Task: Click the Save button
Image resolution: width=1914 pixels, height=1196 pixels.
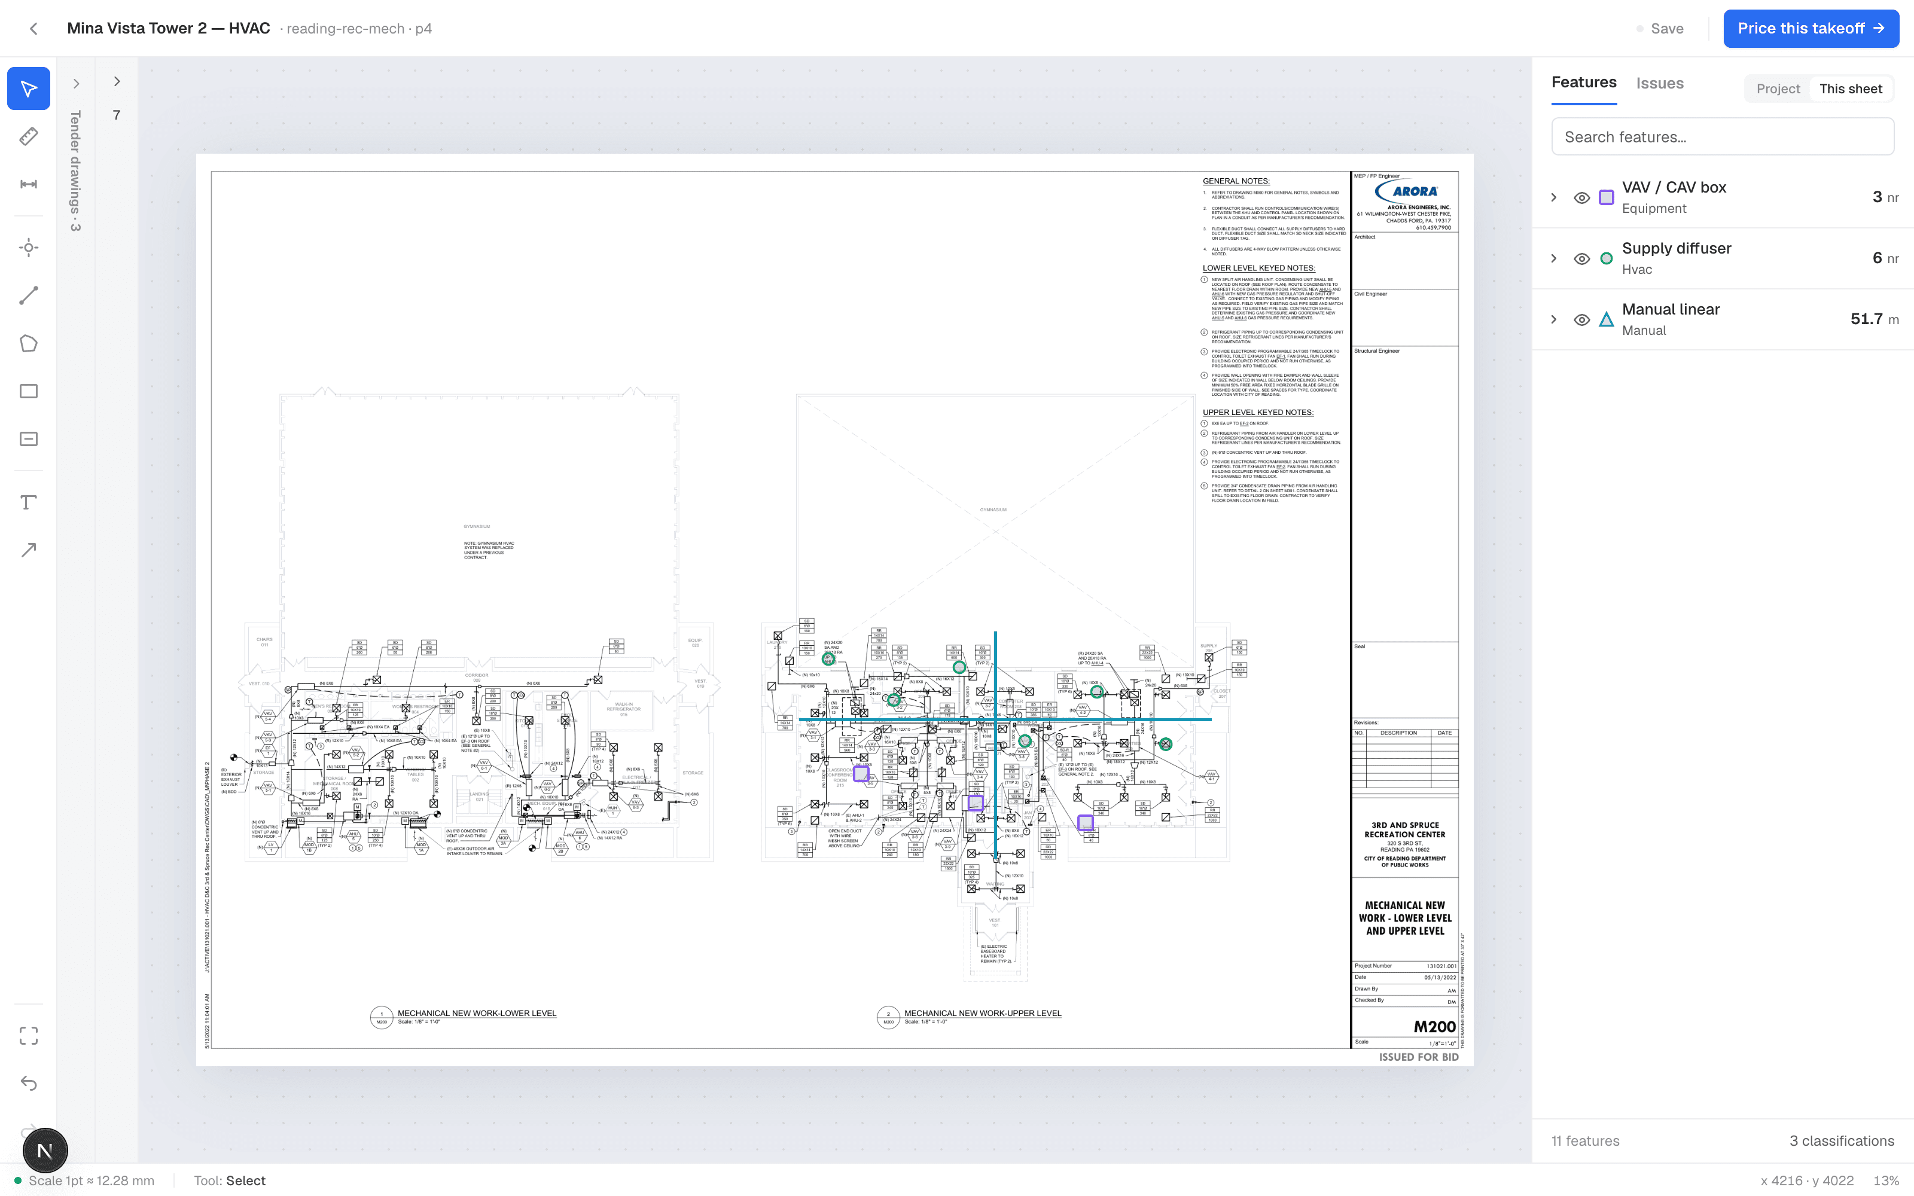Action: 1660,29
